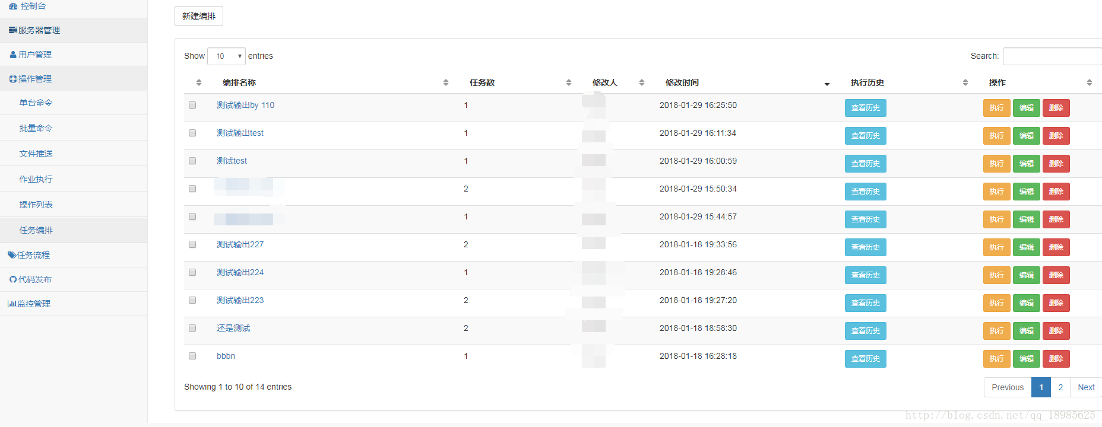Open the Show entries count dropdown
This screenshot has height=427, width=1102.
point(226,56)
